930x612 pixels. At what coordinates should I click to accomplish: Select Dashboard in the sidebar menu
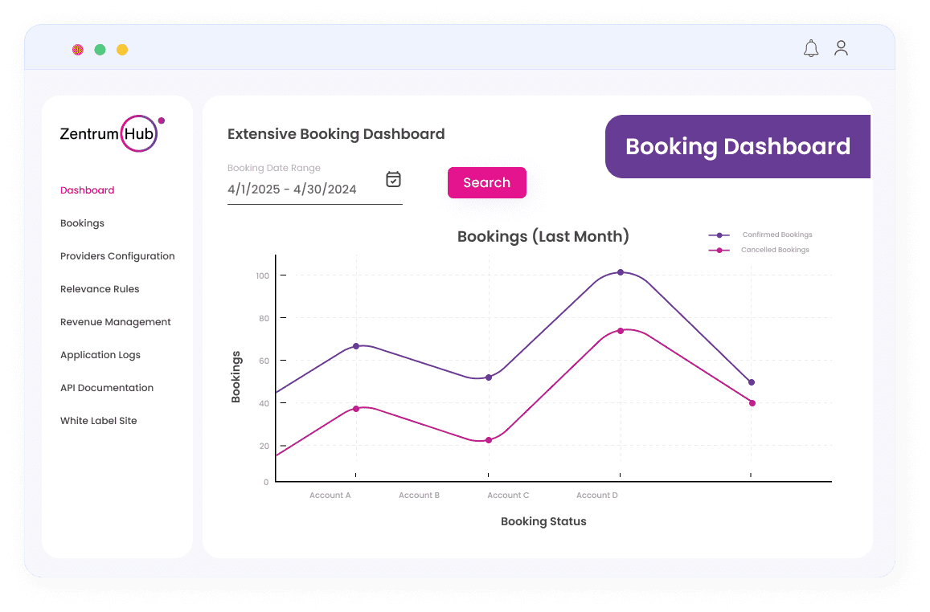(x=87, y=190)
